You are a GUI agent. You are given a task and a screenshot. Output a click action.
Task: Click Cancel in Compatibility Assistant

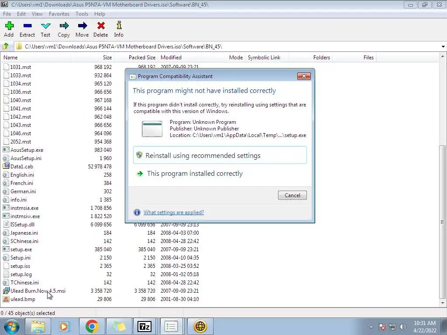point(292,195)
